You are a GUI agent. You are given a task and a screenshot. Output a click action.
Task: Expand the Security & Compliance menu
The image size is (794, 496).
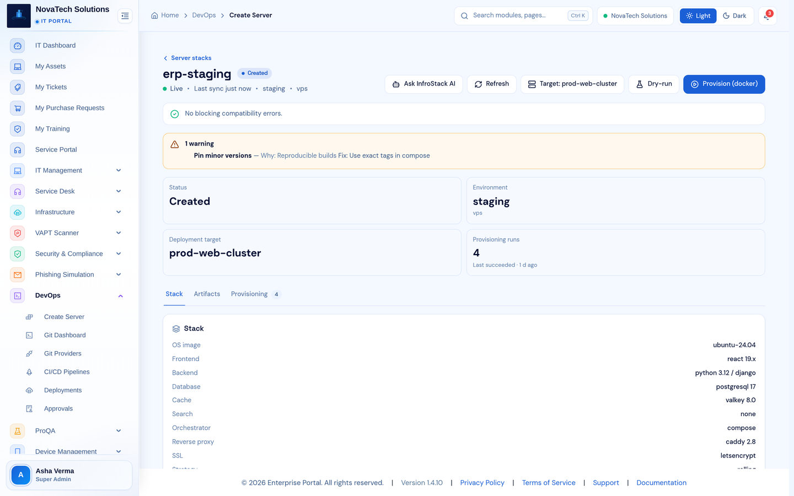coord(119,254)
